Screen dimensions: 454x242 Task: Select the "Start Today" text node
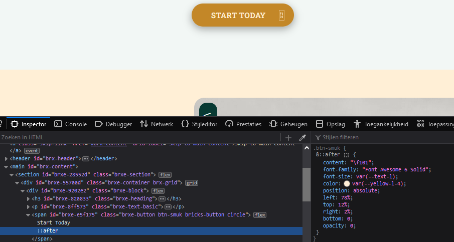click(54, 222)
